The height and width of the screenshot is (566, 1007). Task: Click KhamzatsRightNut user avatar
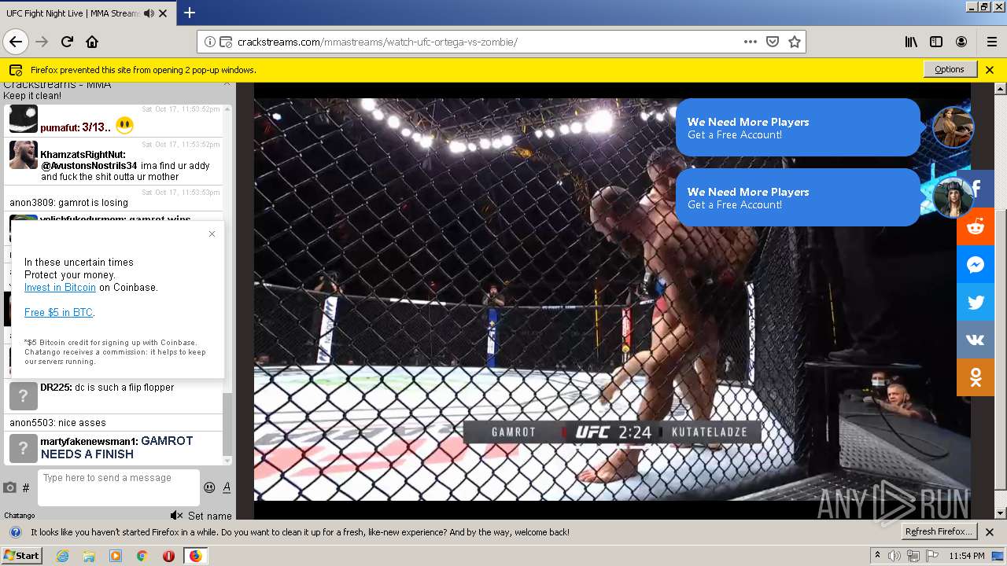[x=24, y=155]
